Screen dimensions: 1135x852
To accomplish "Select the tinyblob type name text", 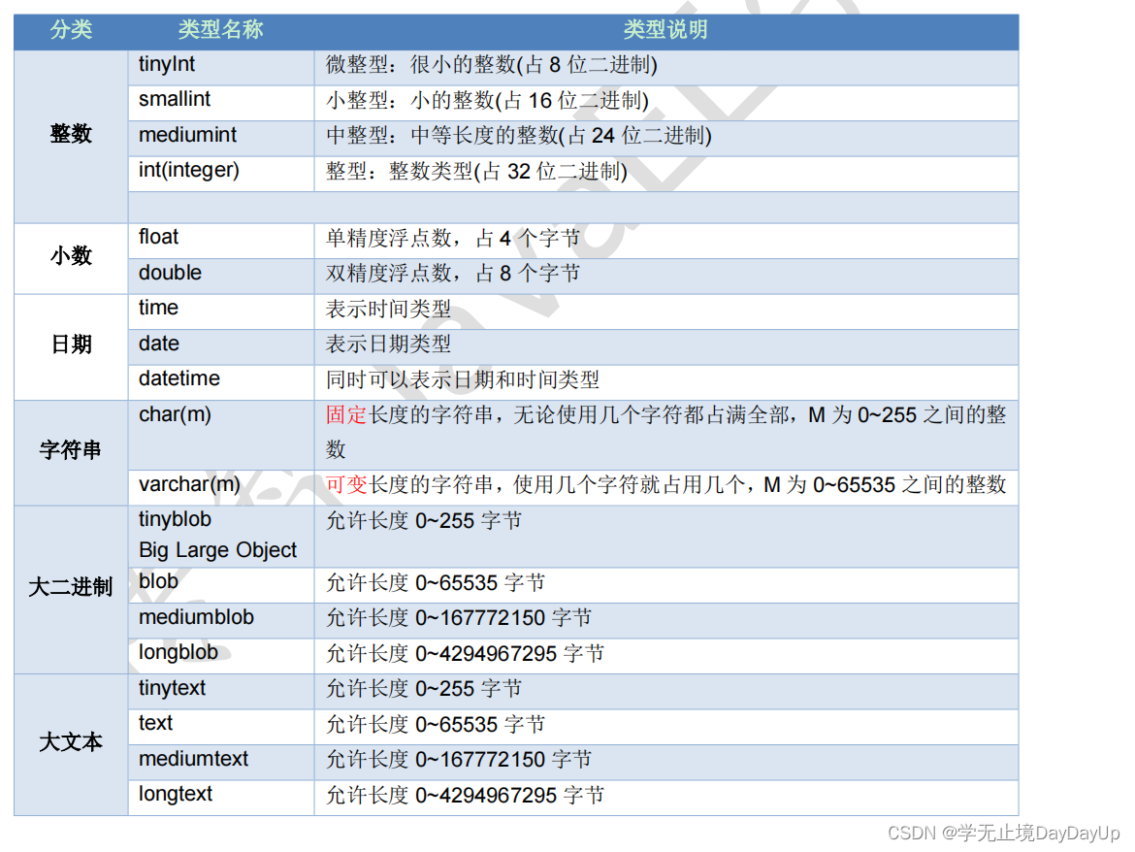I will tap(175, 520).
